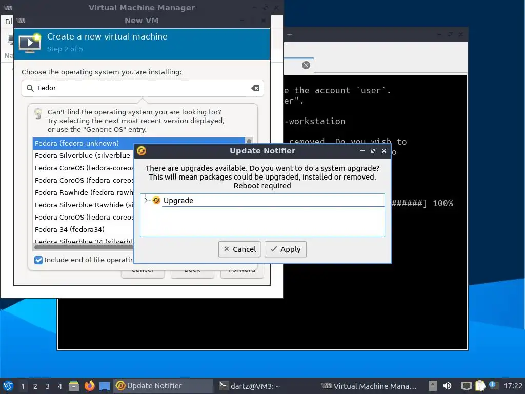525x394 pixels.
Task: Select Fedora Silverblue Rawhide entry
Action: 84,205
